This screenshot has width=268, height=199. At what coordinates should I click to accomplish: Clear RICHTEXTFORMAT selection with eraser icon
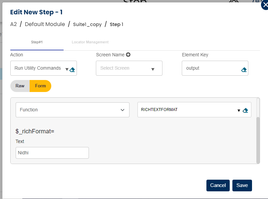pos(246,110)
